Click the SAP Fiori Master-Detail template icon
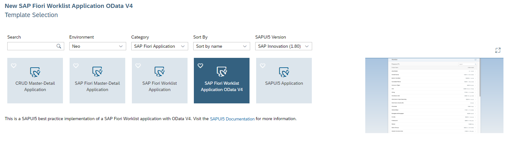Screen dimensions: 512x141 97,72
